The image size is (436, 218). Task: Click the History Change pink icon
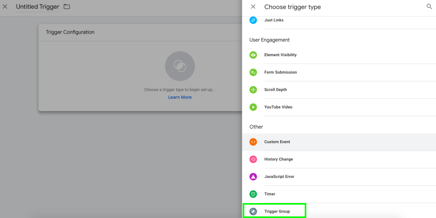[253, 159]
